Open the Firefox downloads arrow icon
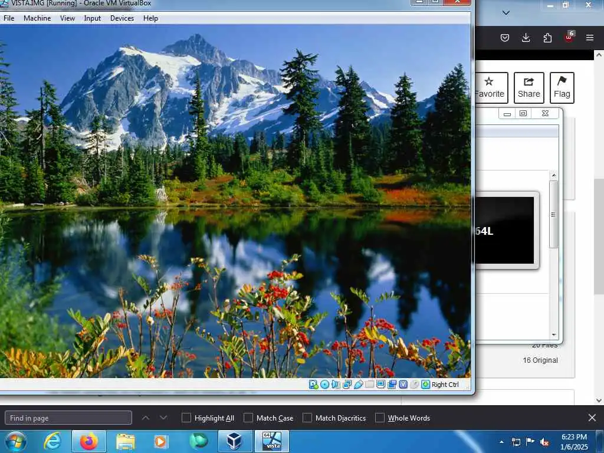The height and width of the screenshot is (453, 604). [x=526, y=38]
